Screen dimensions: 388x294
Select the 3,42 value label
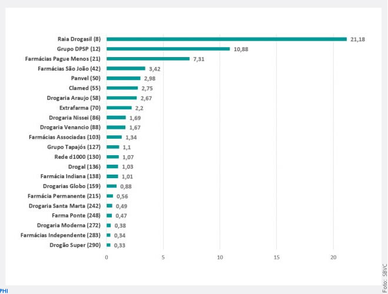point(155,69)
